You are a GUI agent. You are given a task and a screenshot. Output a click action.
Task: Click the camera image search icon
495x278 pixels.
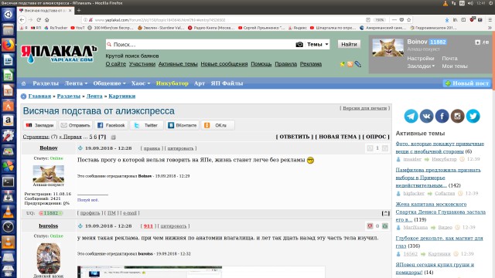tap(299, 45)
